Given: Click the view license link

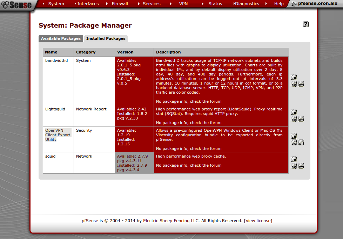Looking at the screenshot, I should point(258,221).
